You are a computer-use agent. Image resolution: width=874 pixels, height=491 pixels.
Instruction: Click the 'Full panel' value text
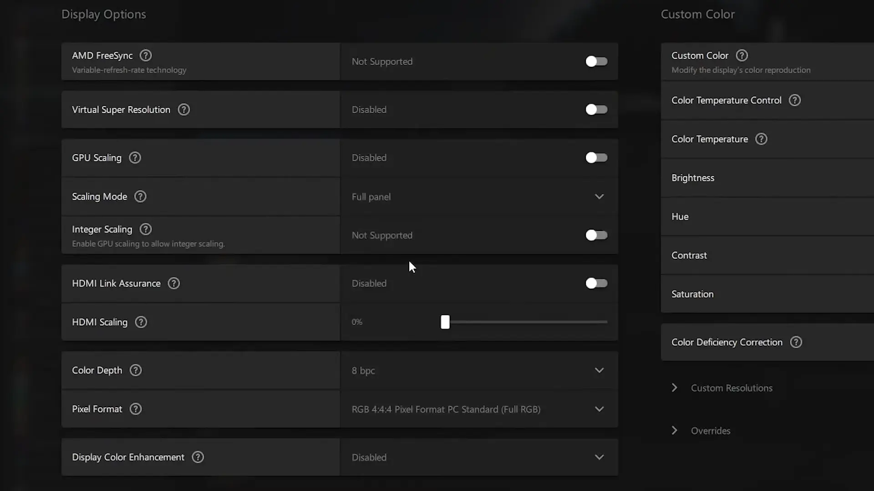(371, 197)
